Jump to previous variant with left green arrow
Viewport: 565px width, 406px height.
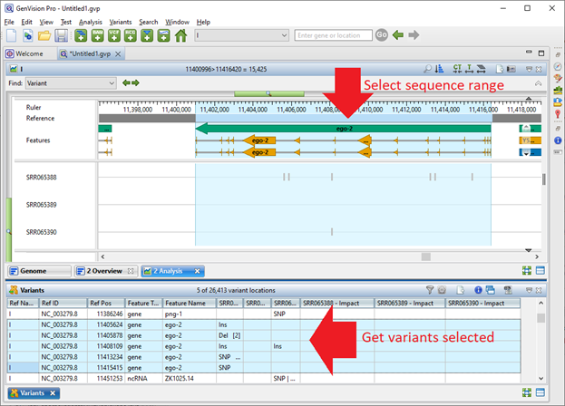coord(126,83)
